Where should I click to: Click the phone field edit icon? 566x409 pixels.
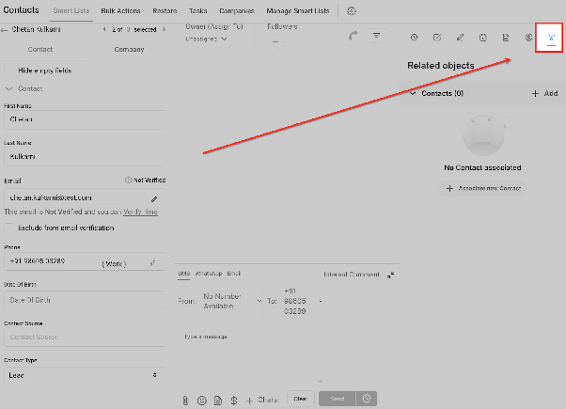152,263
